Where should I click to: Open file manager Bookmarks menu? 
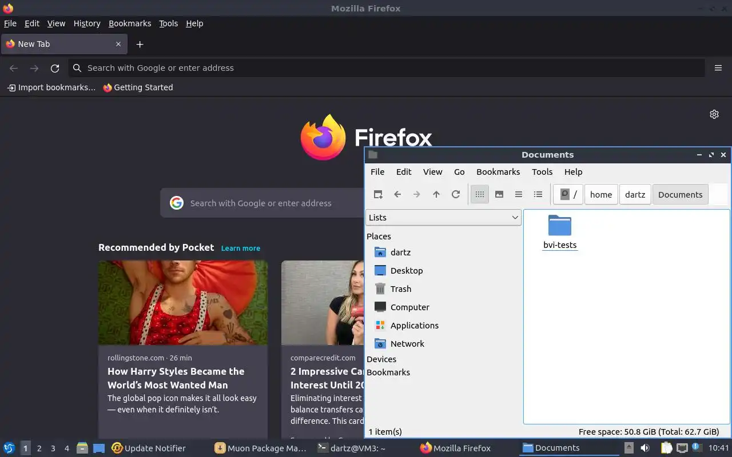498,172
